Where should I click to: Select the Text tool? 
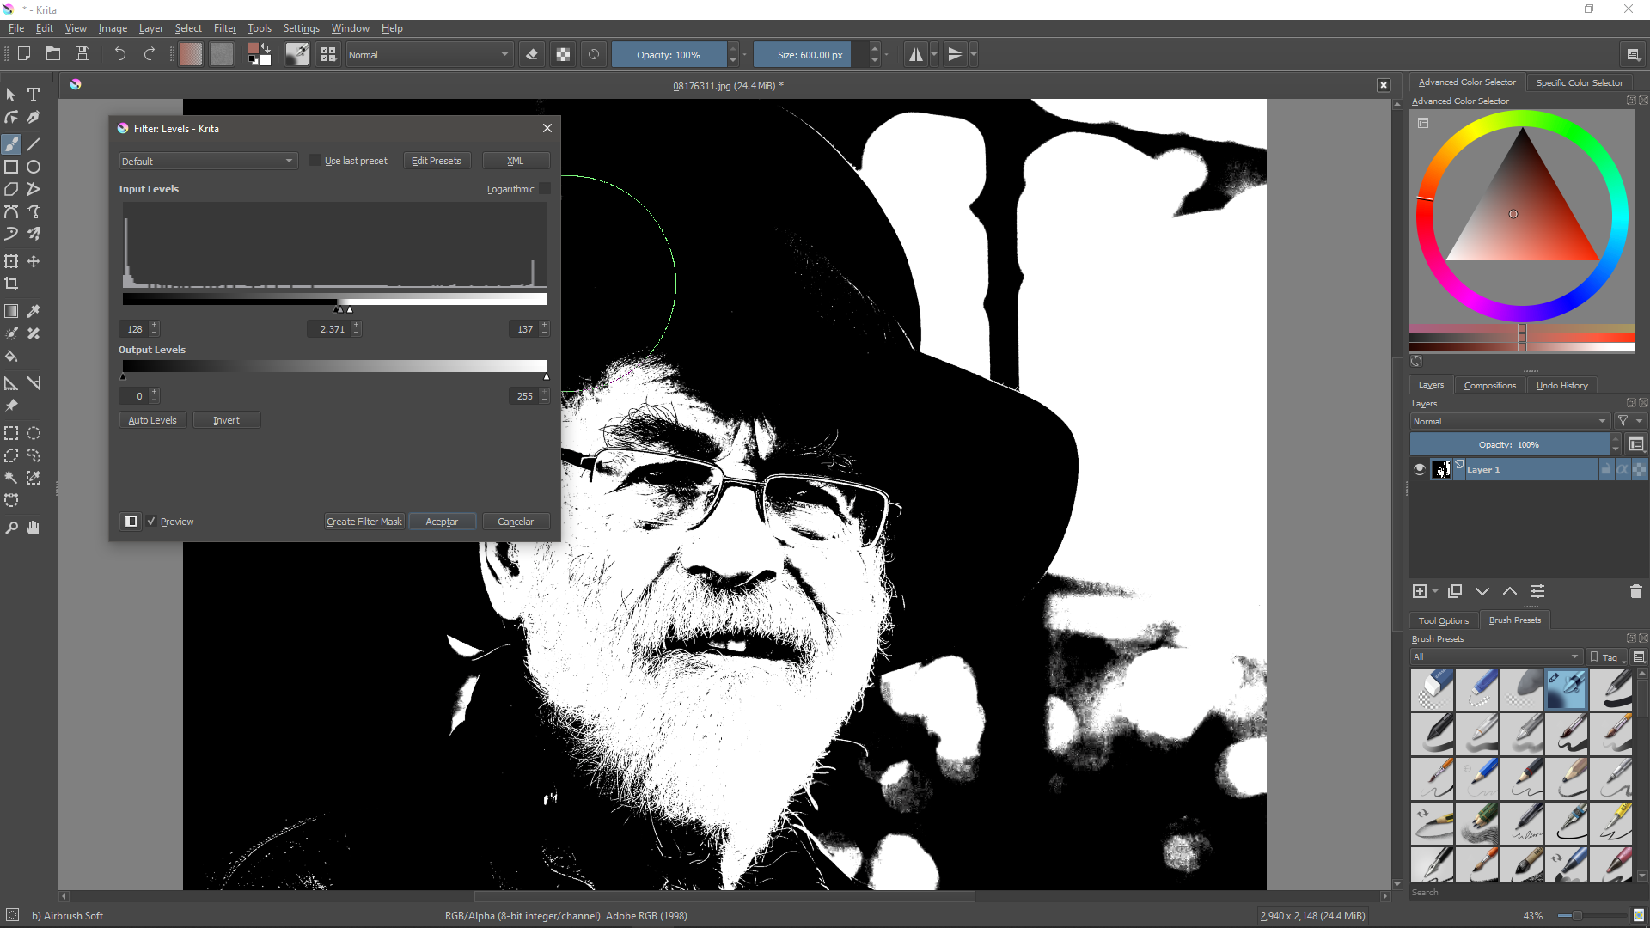click(x=34, y=95)
